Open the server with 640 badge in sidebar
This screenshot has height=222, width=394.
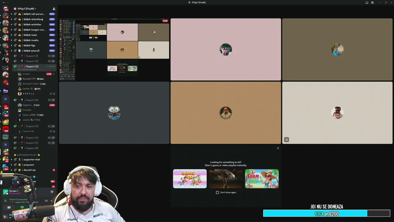tap(6, 107)
